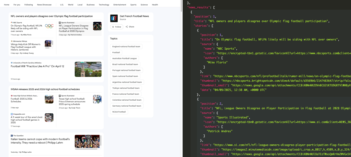This screenshot has width=351, height=157.
Task: Open thegazette.com 9-week tour article
Action: (x=27, y=120)
